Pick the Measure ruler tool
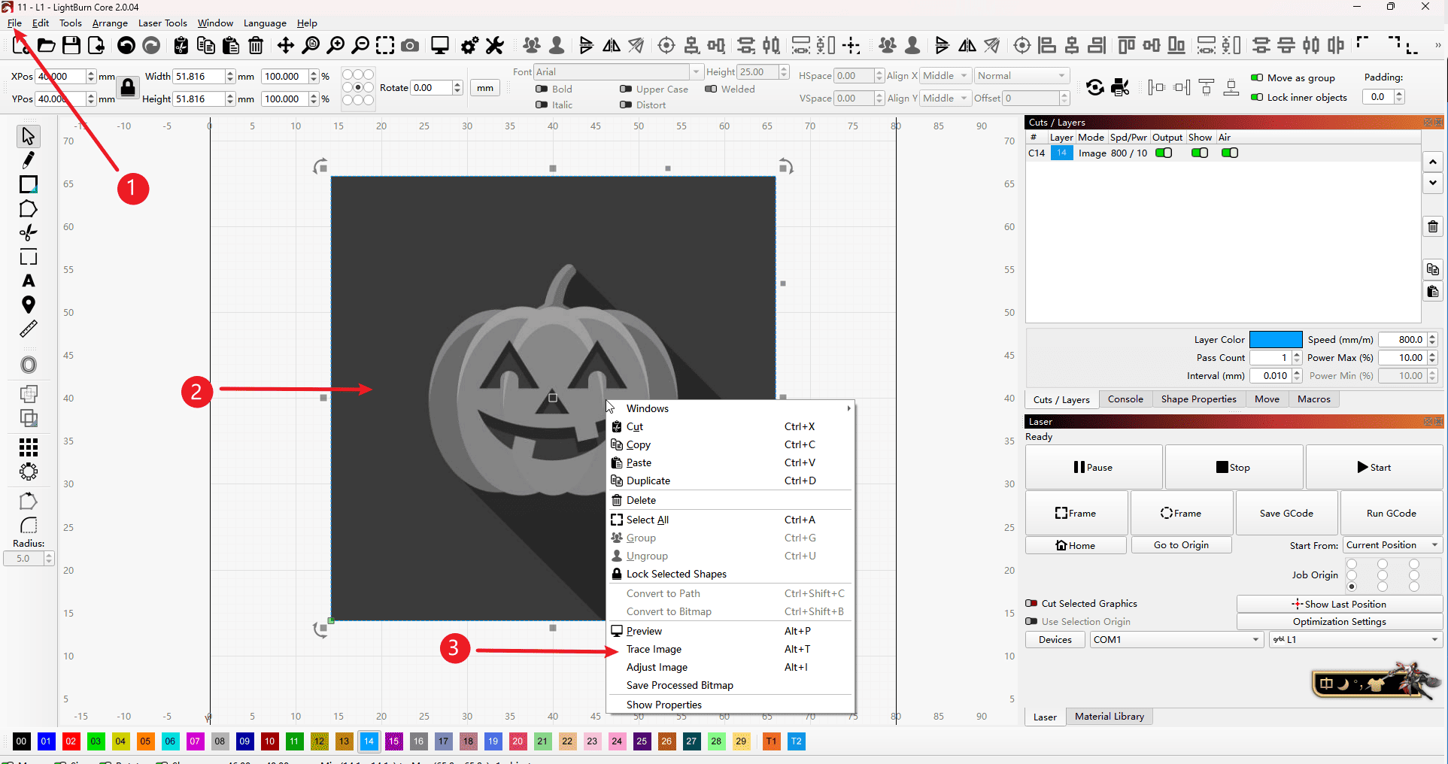1448x764 pixels. 29,329
